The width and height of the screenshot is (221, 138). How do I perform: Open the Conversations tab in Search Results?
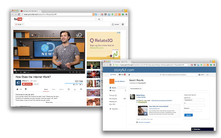tap(136, 89)
